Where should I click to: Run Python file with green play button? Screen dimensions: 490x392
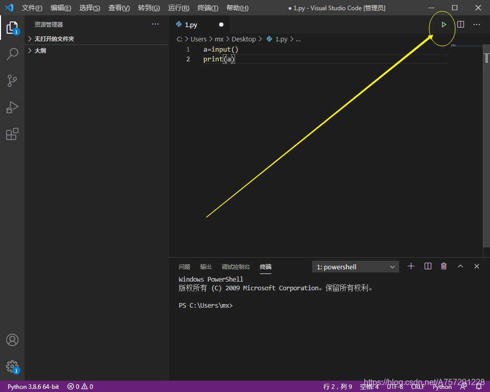444,25
